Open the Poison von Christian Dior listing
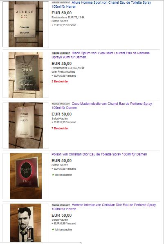This screenshot has width=164, height=244. point(99,154)
